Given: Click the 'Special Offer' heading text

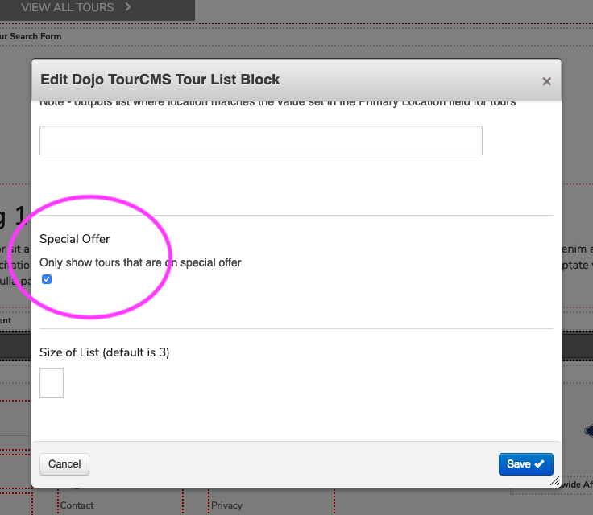Looking at the screenshot, I should tap(74, 239).
